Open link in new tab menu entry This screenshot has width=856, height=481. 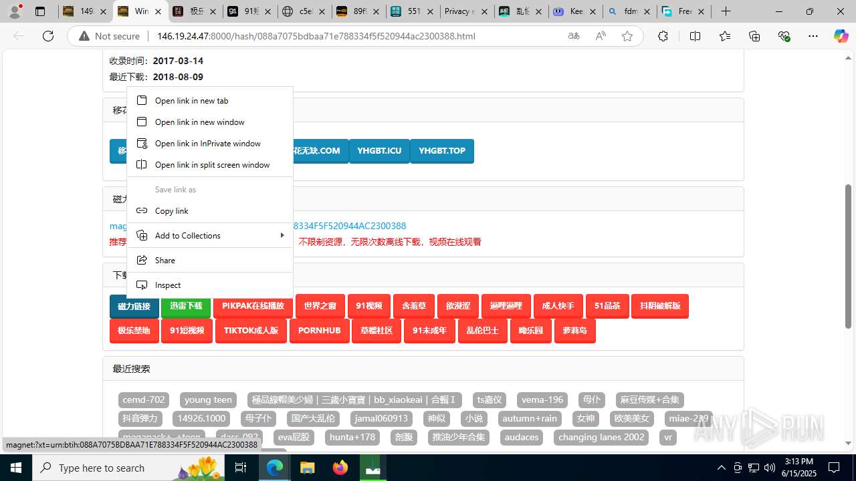210,100
